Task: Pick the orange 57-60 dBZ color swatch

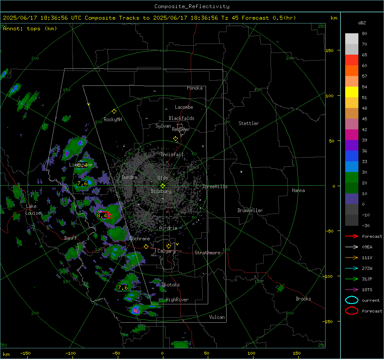Action: 352,71
